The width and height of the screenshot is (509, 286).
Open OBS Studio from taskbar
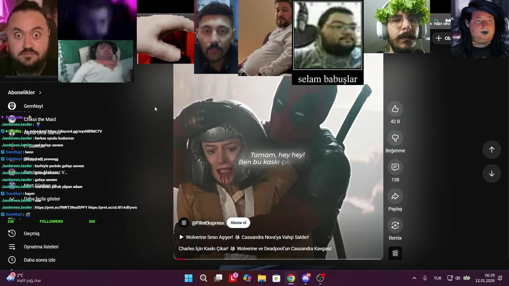[320, 278]
